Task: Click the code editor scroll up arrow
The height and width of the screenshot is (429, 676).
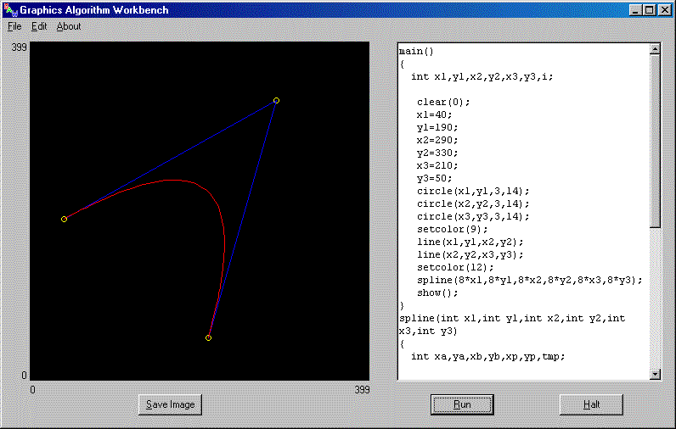Action: (655, 49)
